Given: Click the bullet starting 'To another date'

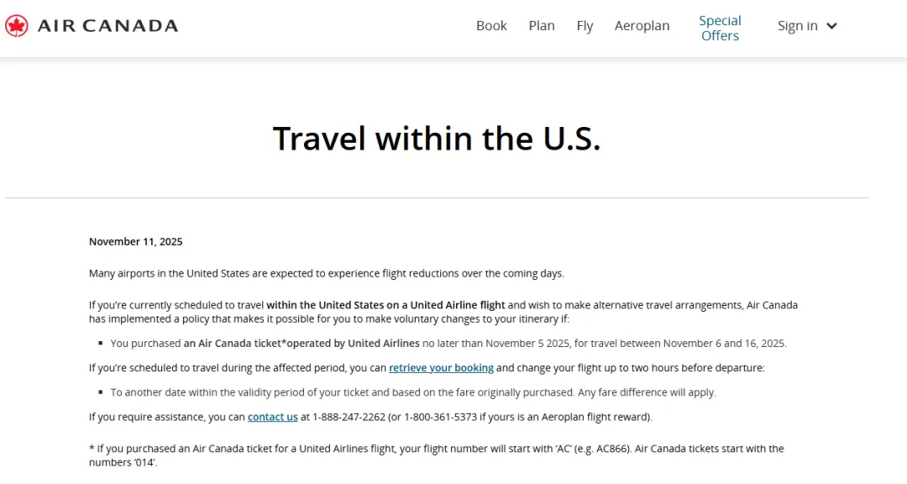Looking at the screenshot, I should [x=413, y=392].
